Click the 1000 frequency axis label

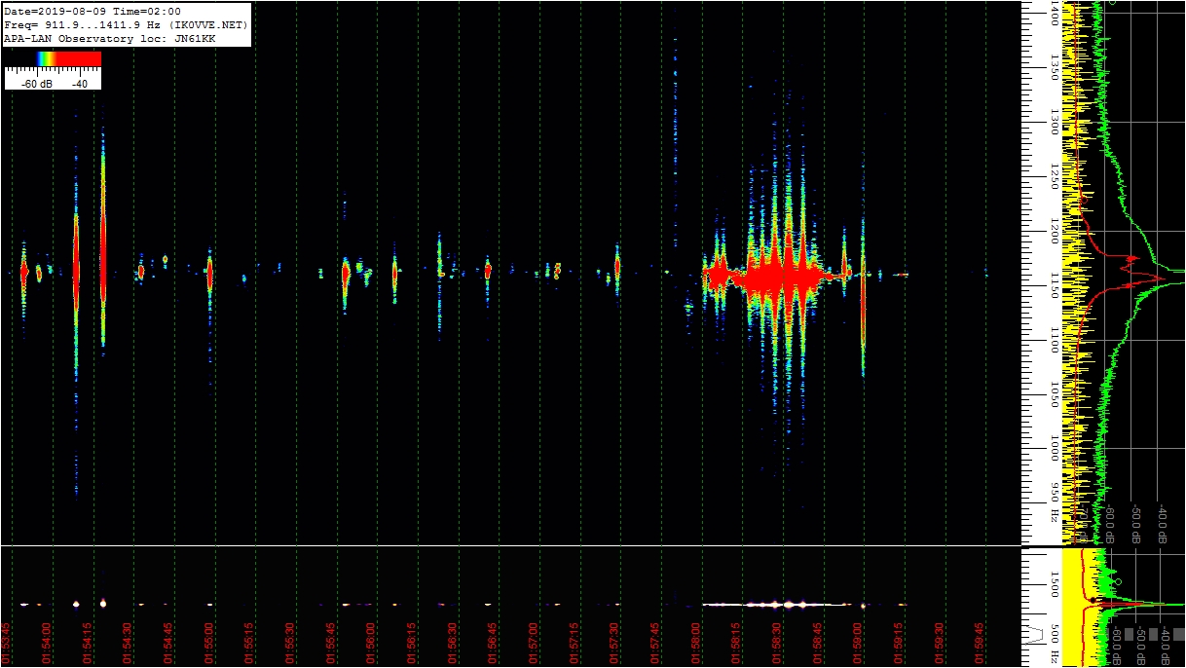(1055, 450)
